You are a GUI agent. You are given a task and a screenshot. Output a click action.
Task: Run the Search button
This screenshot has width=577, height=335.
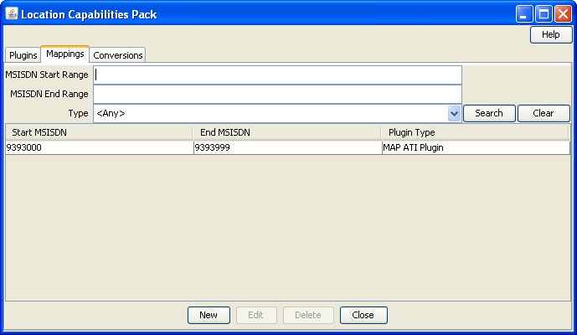[x=489, y=113]
